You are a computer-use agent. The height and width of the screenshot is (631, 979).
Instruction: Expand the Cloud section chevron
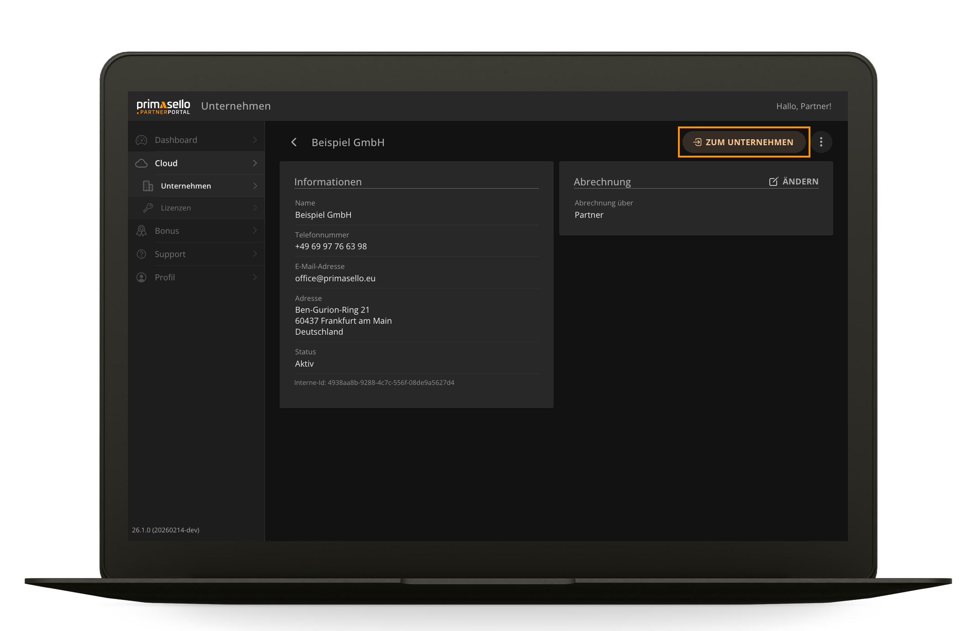pos(255,163)
